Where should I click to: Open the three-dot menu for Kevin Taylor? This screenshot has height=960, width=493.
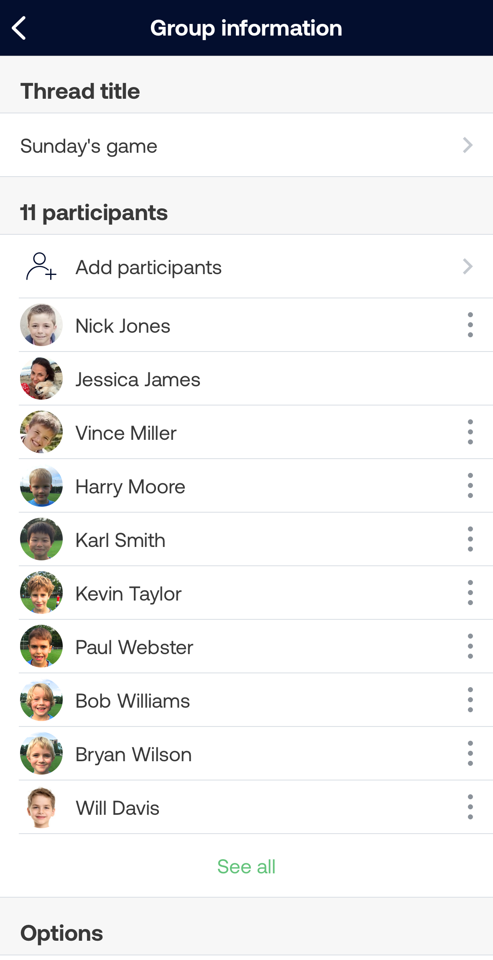coord(470,593)
